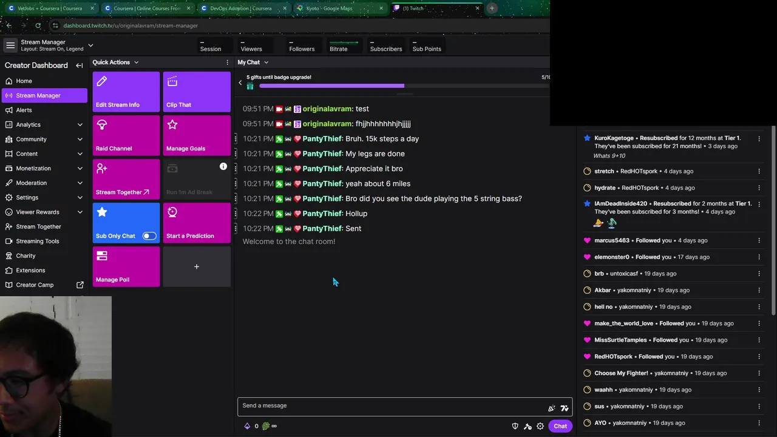The height and width of the screenshot is (437, 777).
Task: Go to Home in the sidebar
Action: [44, 81]
